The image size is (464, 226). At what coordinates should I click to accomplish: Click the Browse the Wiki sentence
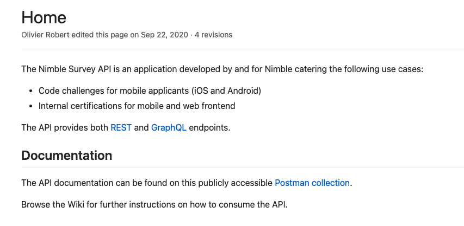(x=153, y=204)
